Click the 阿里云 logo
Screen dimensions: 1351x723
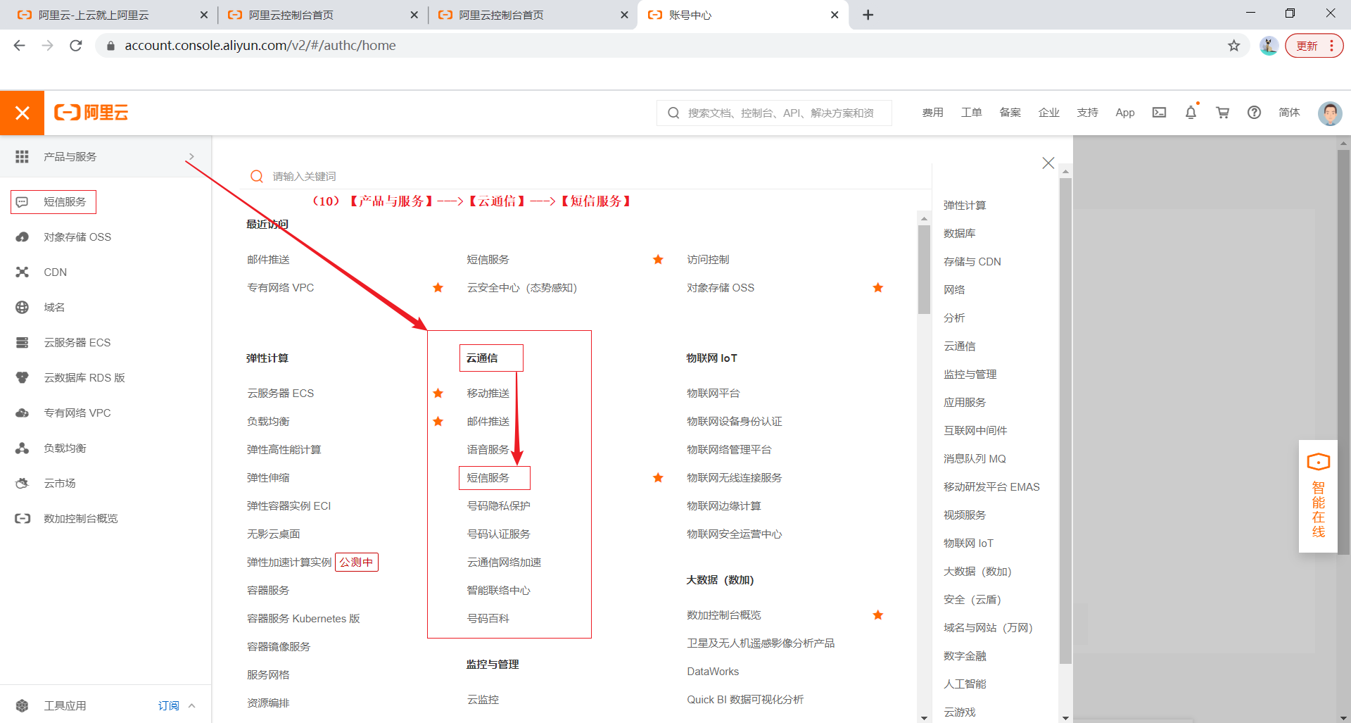(x=91, y=113)
